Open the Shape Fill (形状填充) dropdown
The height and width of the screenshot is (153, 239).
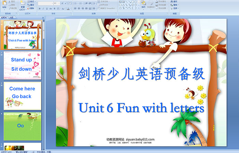(x=162, y=1)
